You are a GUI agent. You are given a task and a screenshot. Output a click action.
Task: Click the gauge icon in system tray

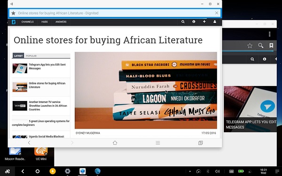(x=198, y=171)
